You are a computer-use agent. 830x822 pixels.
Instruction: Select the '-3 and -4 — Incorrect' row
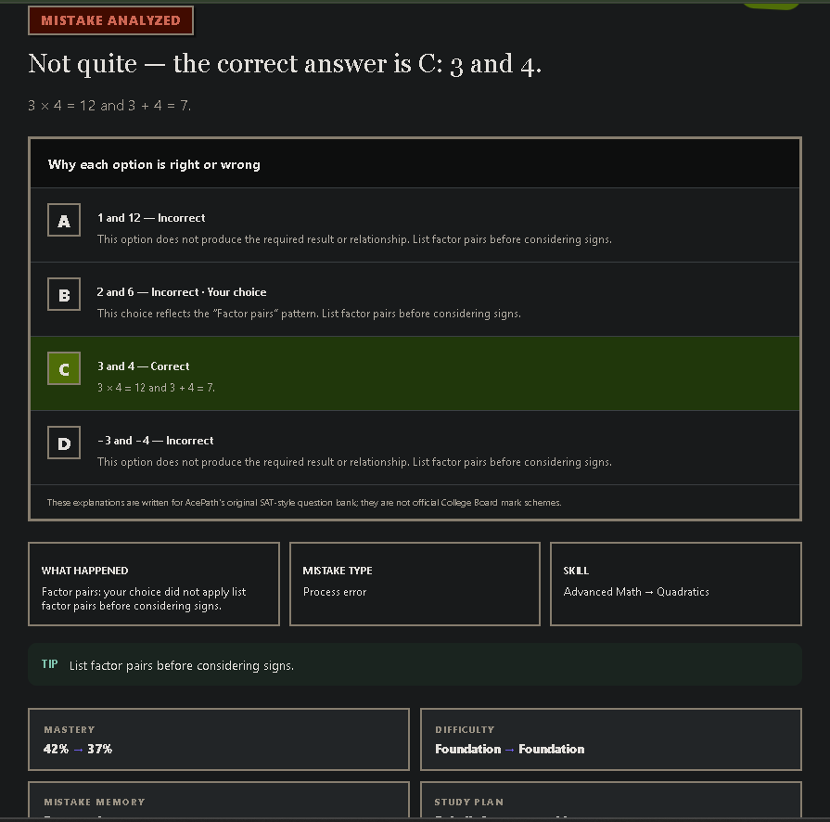[415, 447]
